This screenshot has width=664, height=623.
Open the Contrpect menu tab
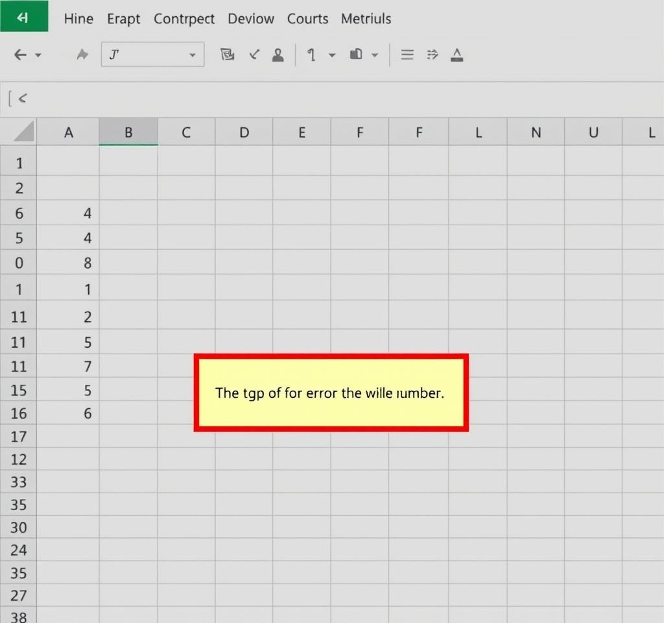pos(184,19)
